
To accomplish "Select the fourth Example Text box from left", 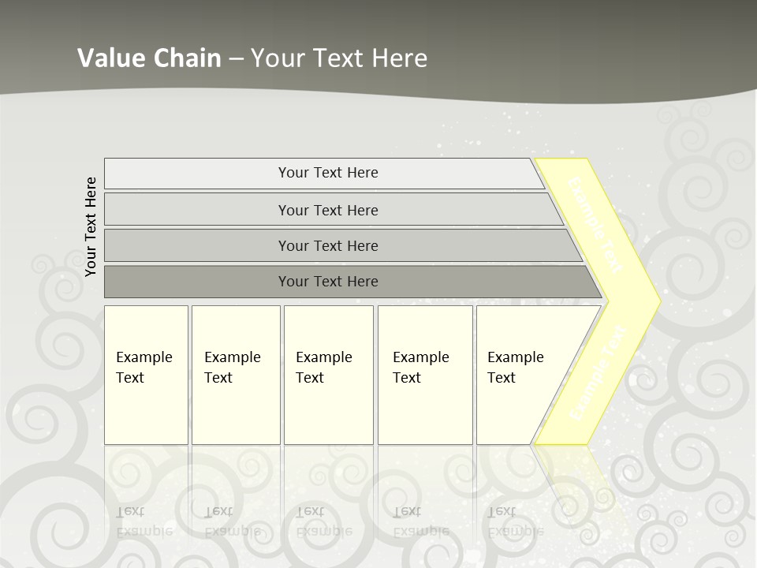I will point(424,375).
